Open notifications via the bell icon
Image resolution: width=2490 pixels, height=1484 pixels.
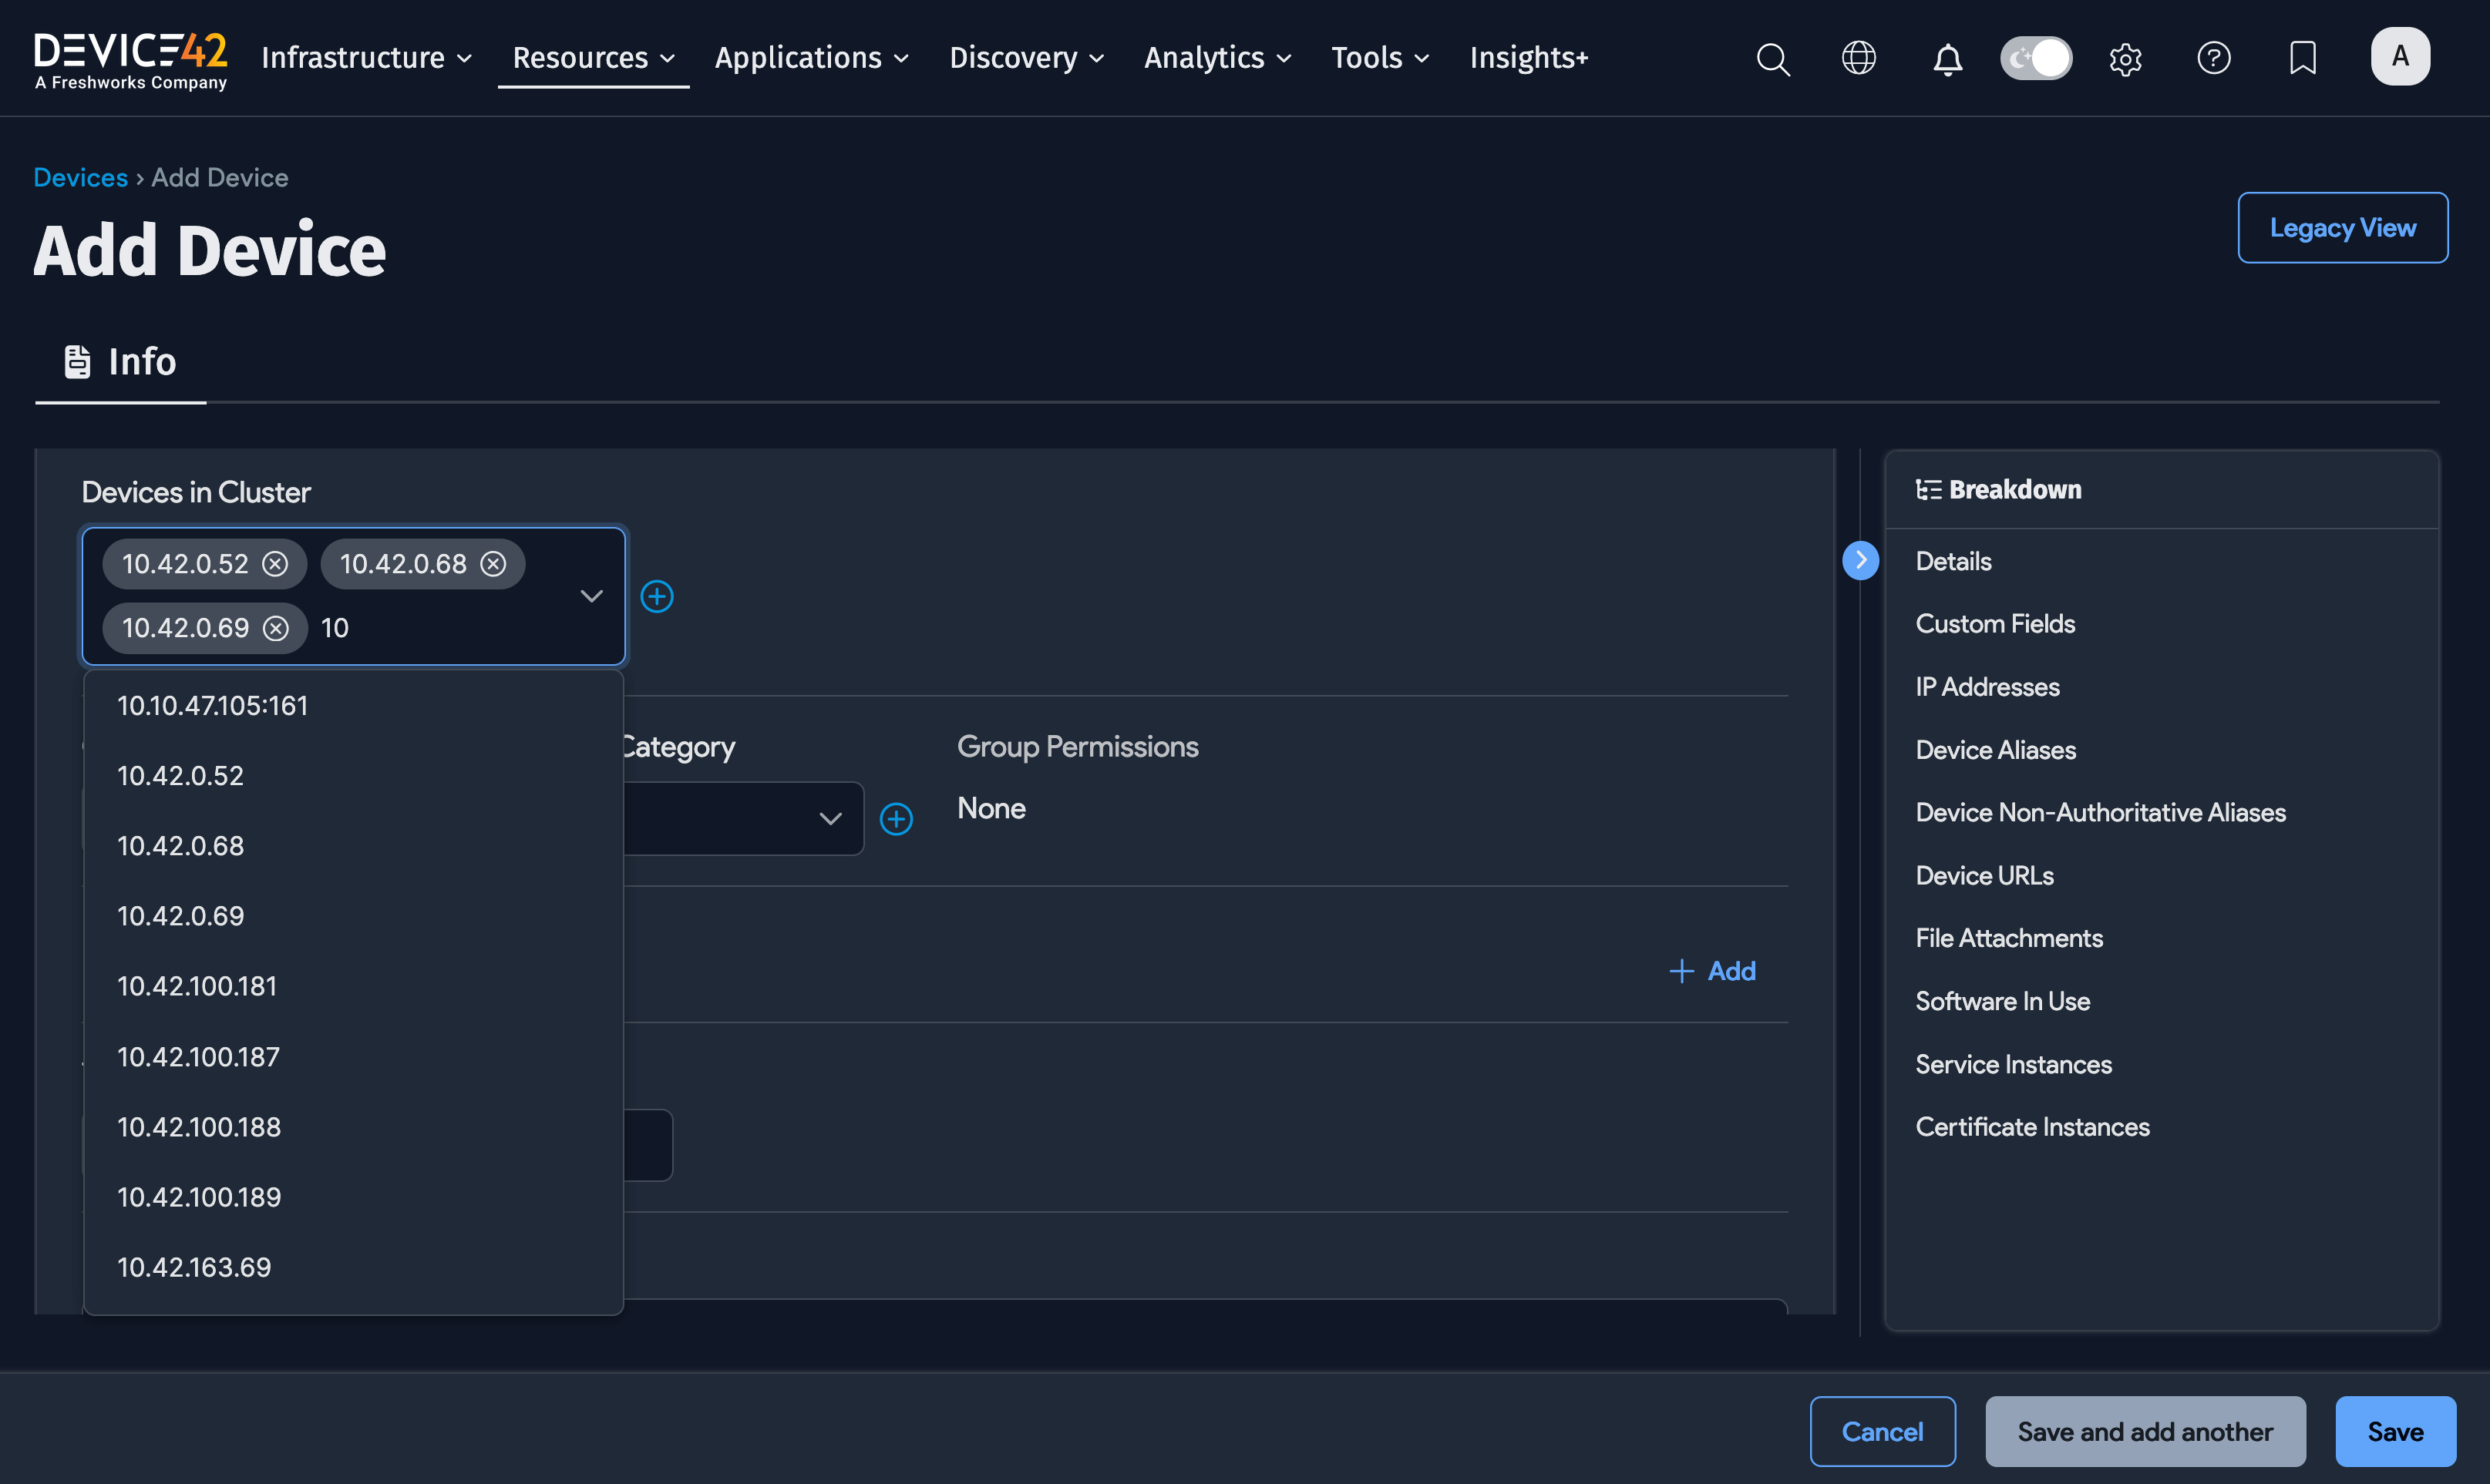(1947, 58)
